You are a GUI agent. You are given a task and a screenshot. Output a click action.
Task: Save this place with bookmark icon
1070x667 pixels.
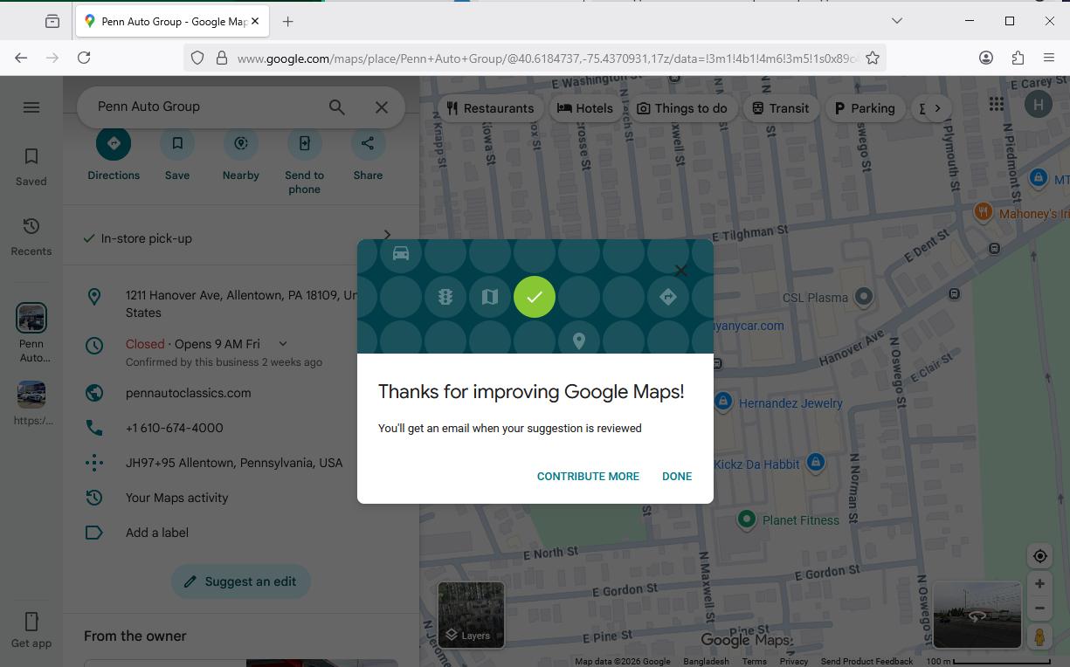click(x=177, y=143)
